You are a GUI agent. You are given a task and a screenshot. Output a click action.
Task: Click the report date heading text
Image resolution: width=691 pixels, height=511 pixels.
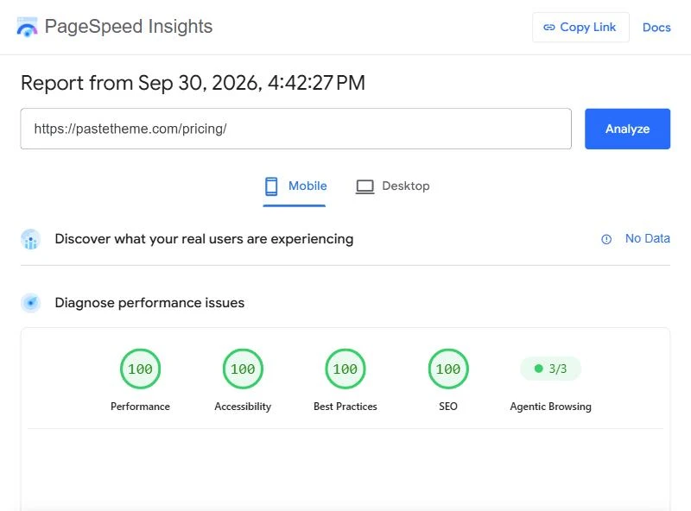pos(193,83)
